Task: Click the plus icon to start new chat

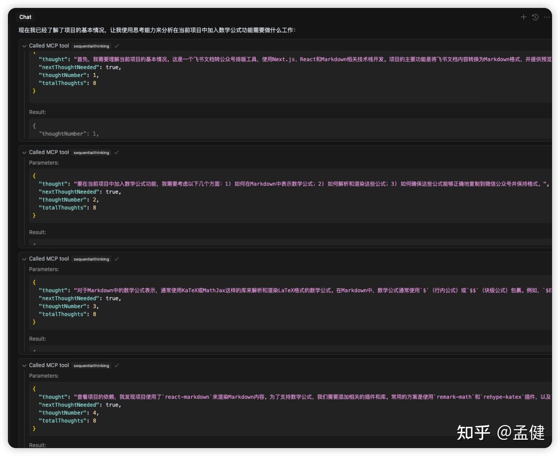Action: (523, 17)
